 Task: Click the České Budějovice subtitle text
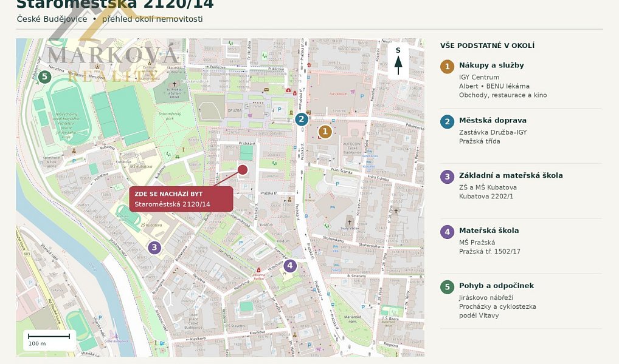(x=52, y=19)
